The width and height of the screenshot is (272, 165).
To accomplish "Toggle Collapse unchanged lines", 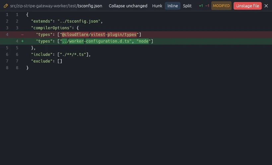I will point(128,6).
